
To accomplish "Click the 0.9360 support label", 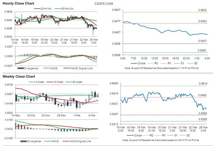I will click(203, 113).
